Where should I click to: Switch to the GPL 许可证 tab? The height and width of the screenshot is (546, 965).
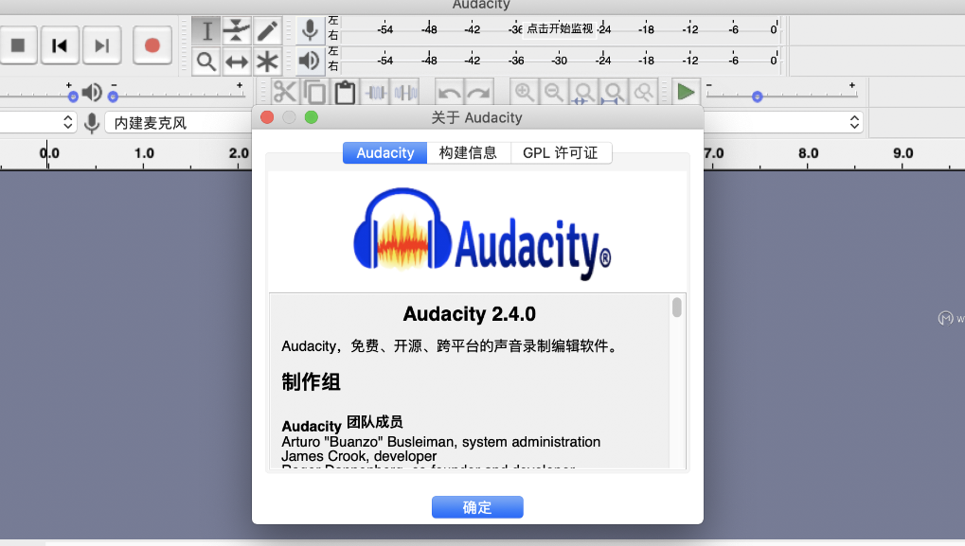pyautogui.click(x=561, y=152)
